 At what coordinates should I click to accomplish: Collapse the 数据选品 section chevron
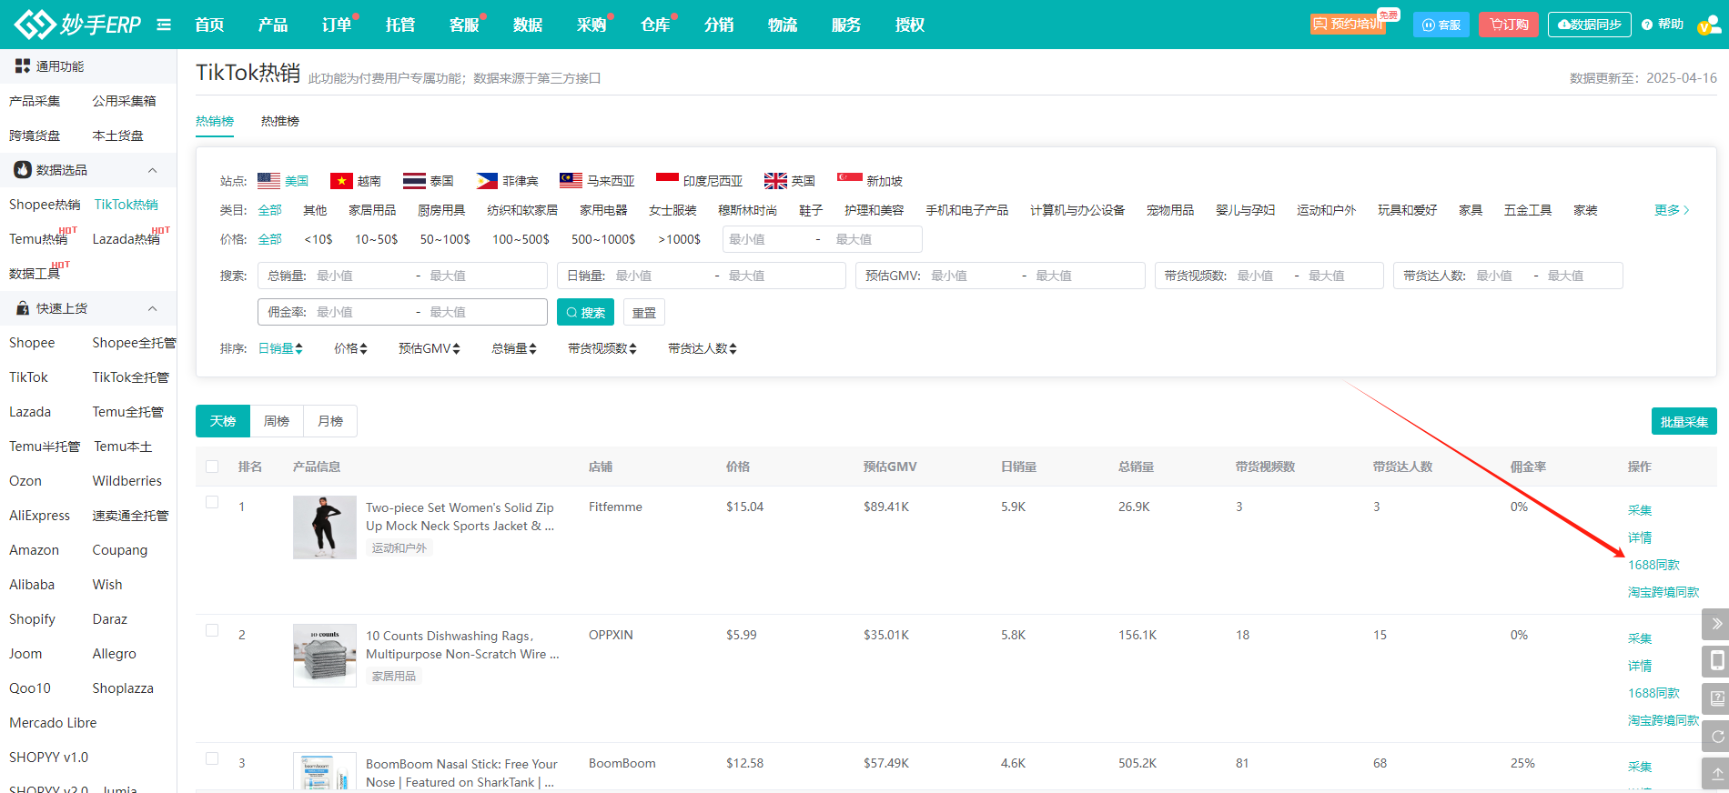click(153, 170)
